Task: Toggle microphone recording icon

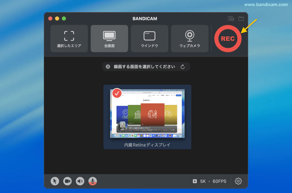Action: click(x=93, y=181)
